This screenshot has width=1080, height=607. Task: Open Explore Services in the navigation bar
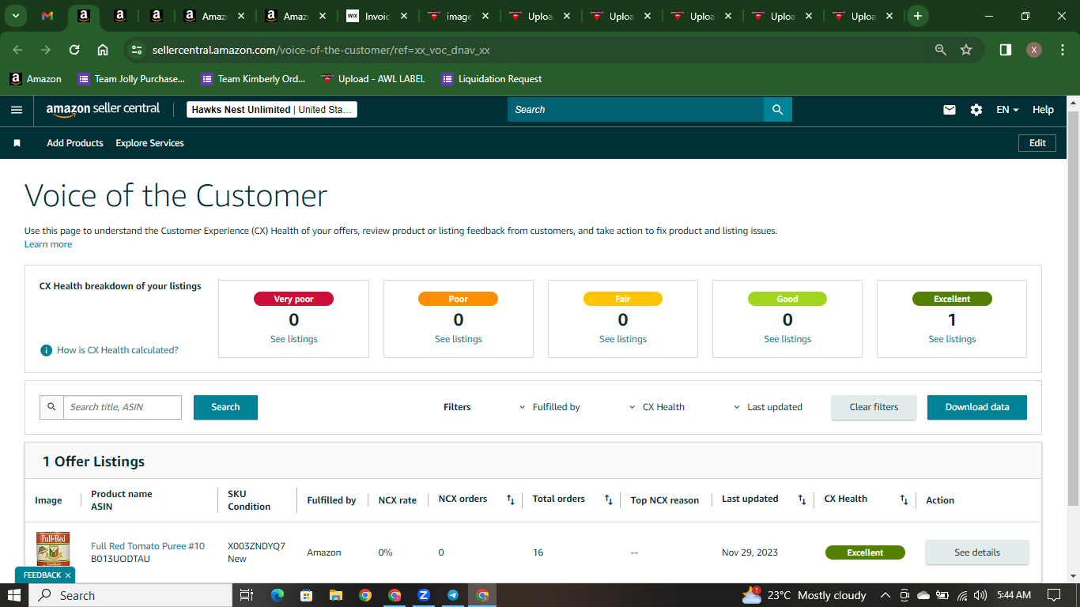[149, 143]
